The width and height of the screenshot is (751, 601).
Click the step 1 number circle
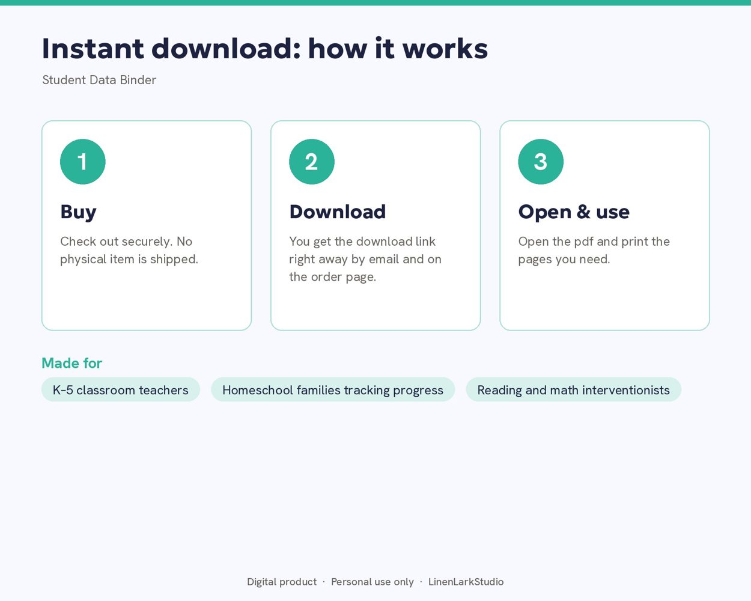tap(83, 162)
